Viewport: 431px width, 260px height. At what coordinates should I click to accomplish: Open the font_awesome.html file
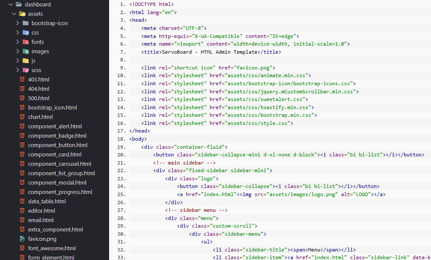pos(52,248)
